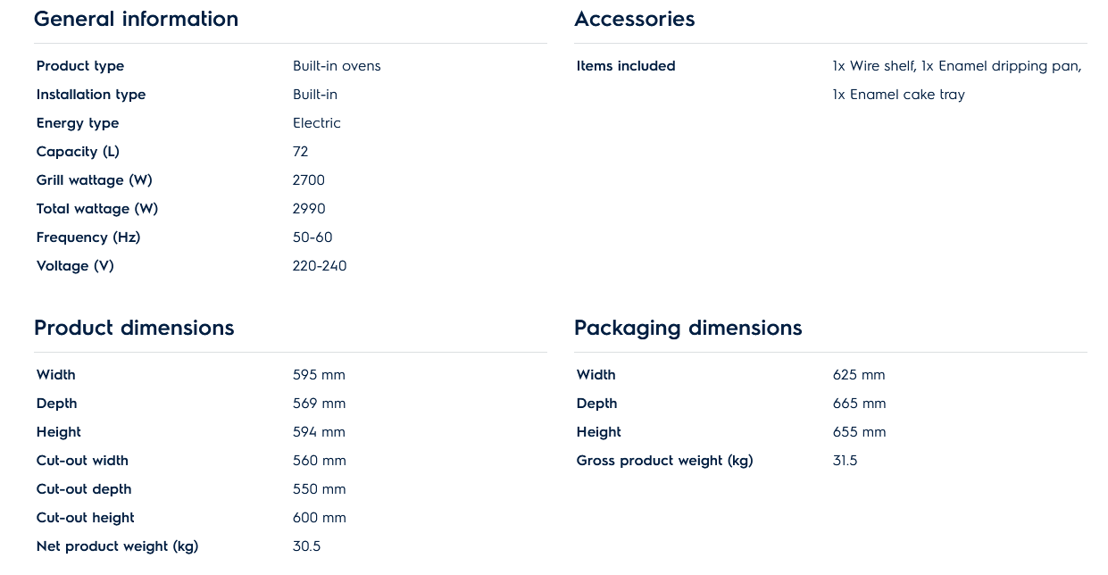Click the Packaging dimensions heading

click(687, 328)
